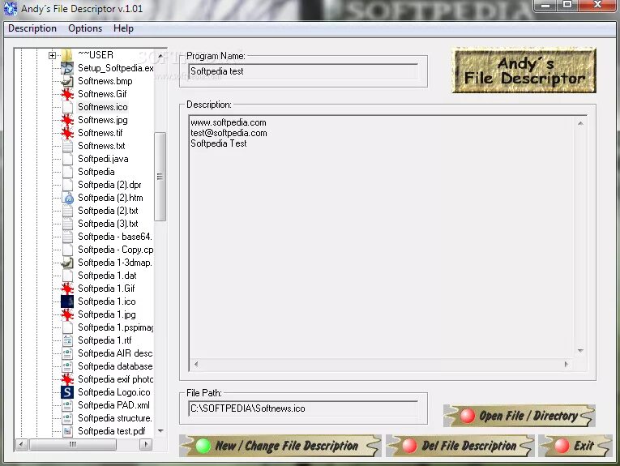This screenshot has height=466, width=620.
Task: Click the Del File Description button
Action: pos(460,446)
